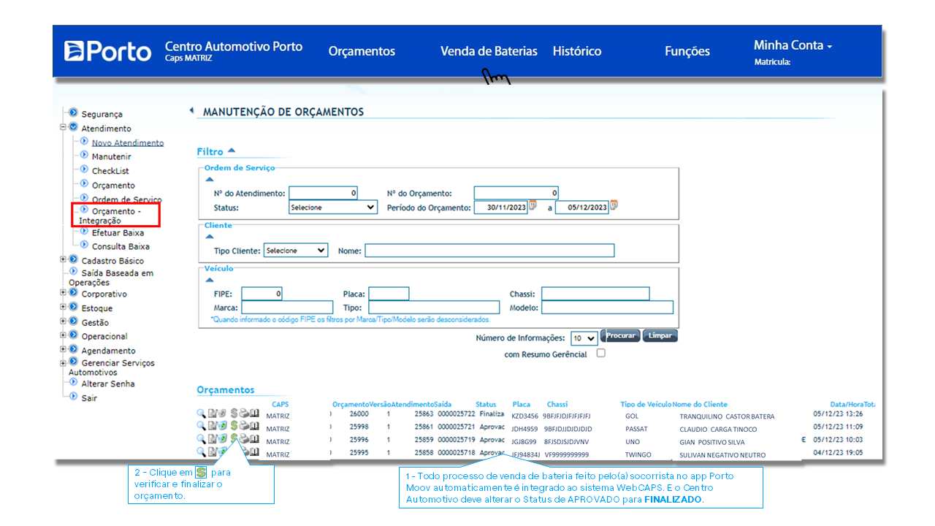The height and width of the screenshot is (526, 935).
Task: Click the book icon in the 25998 row
Action: click(x=254, y=425)
